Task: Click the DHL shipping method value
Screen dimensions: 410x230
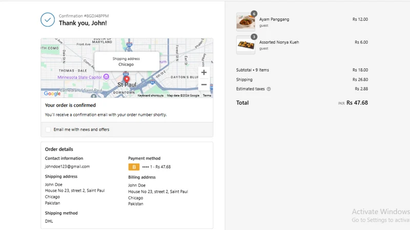Action: pos(49,221)
